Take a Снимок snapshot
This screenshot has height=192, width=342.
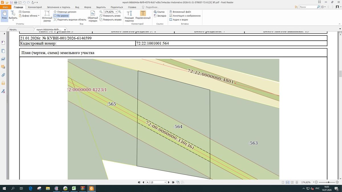pyautogui.click(x=24, y=12)
